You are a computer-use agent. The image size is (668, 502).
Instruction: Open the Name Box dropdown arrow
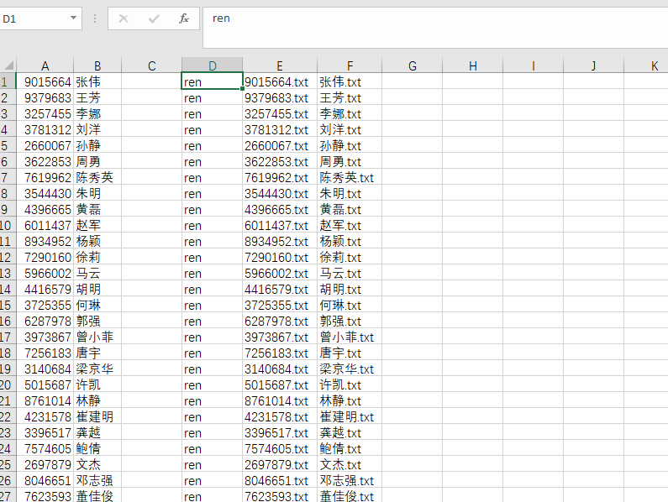tap(74, 18)
